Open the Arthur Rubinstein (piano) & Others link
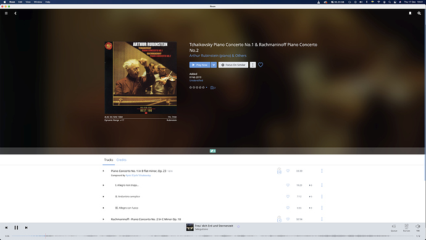The image size is (426, 240). pyautogui.click(x=218, y=56)
